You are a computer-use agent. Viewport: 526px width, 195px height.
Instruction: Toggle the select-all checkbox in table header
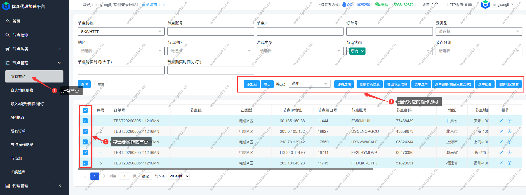click(x=85, y=110)
